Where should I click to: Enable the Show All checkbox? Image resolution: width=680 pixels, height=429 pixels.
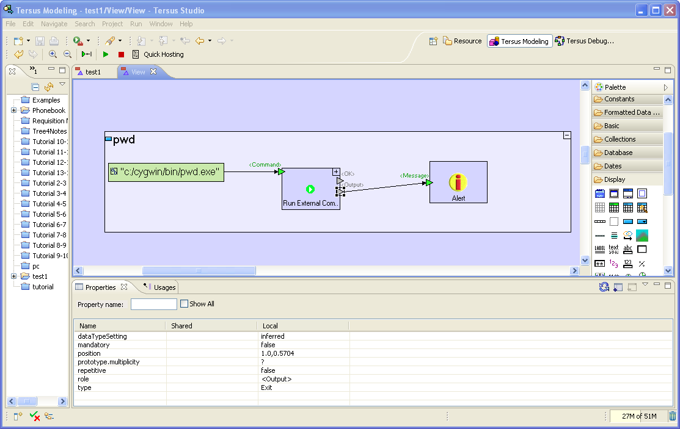click(184, 304)
